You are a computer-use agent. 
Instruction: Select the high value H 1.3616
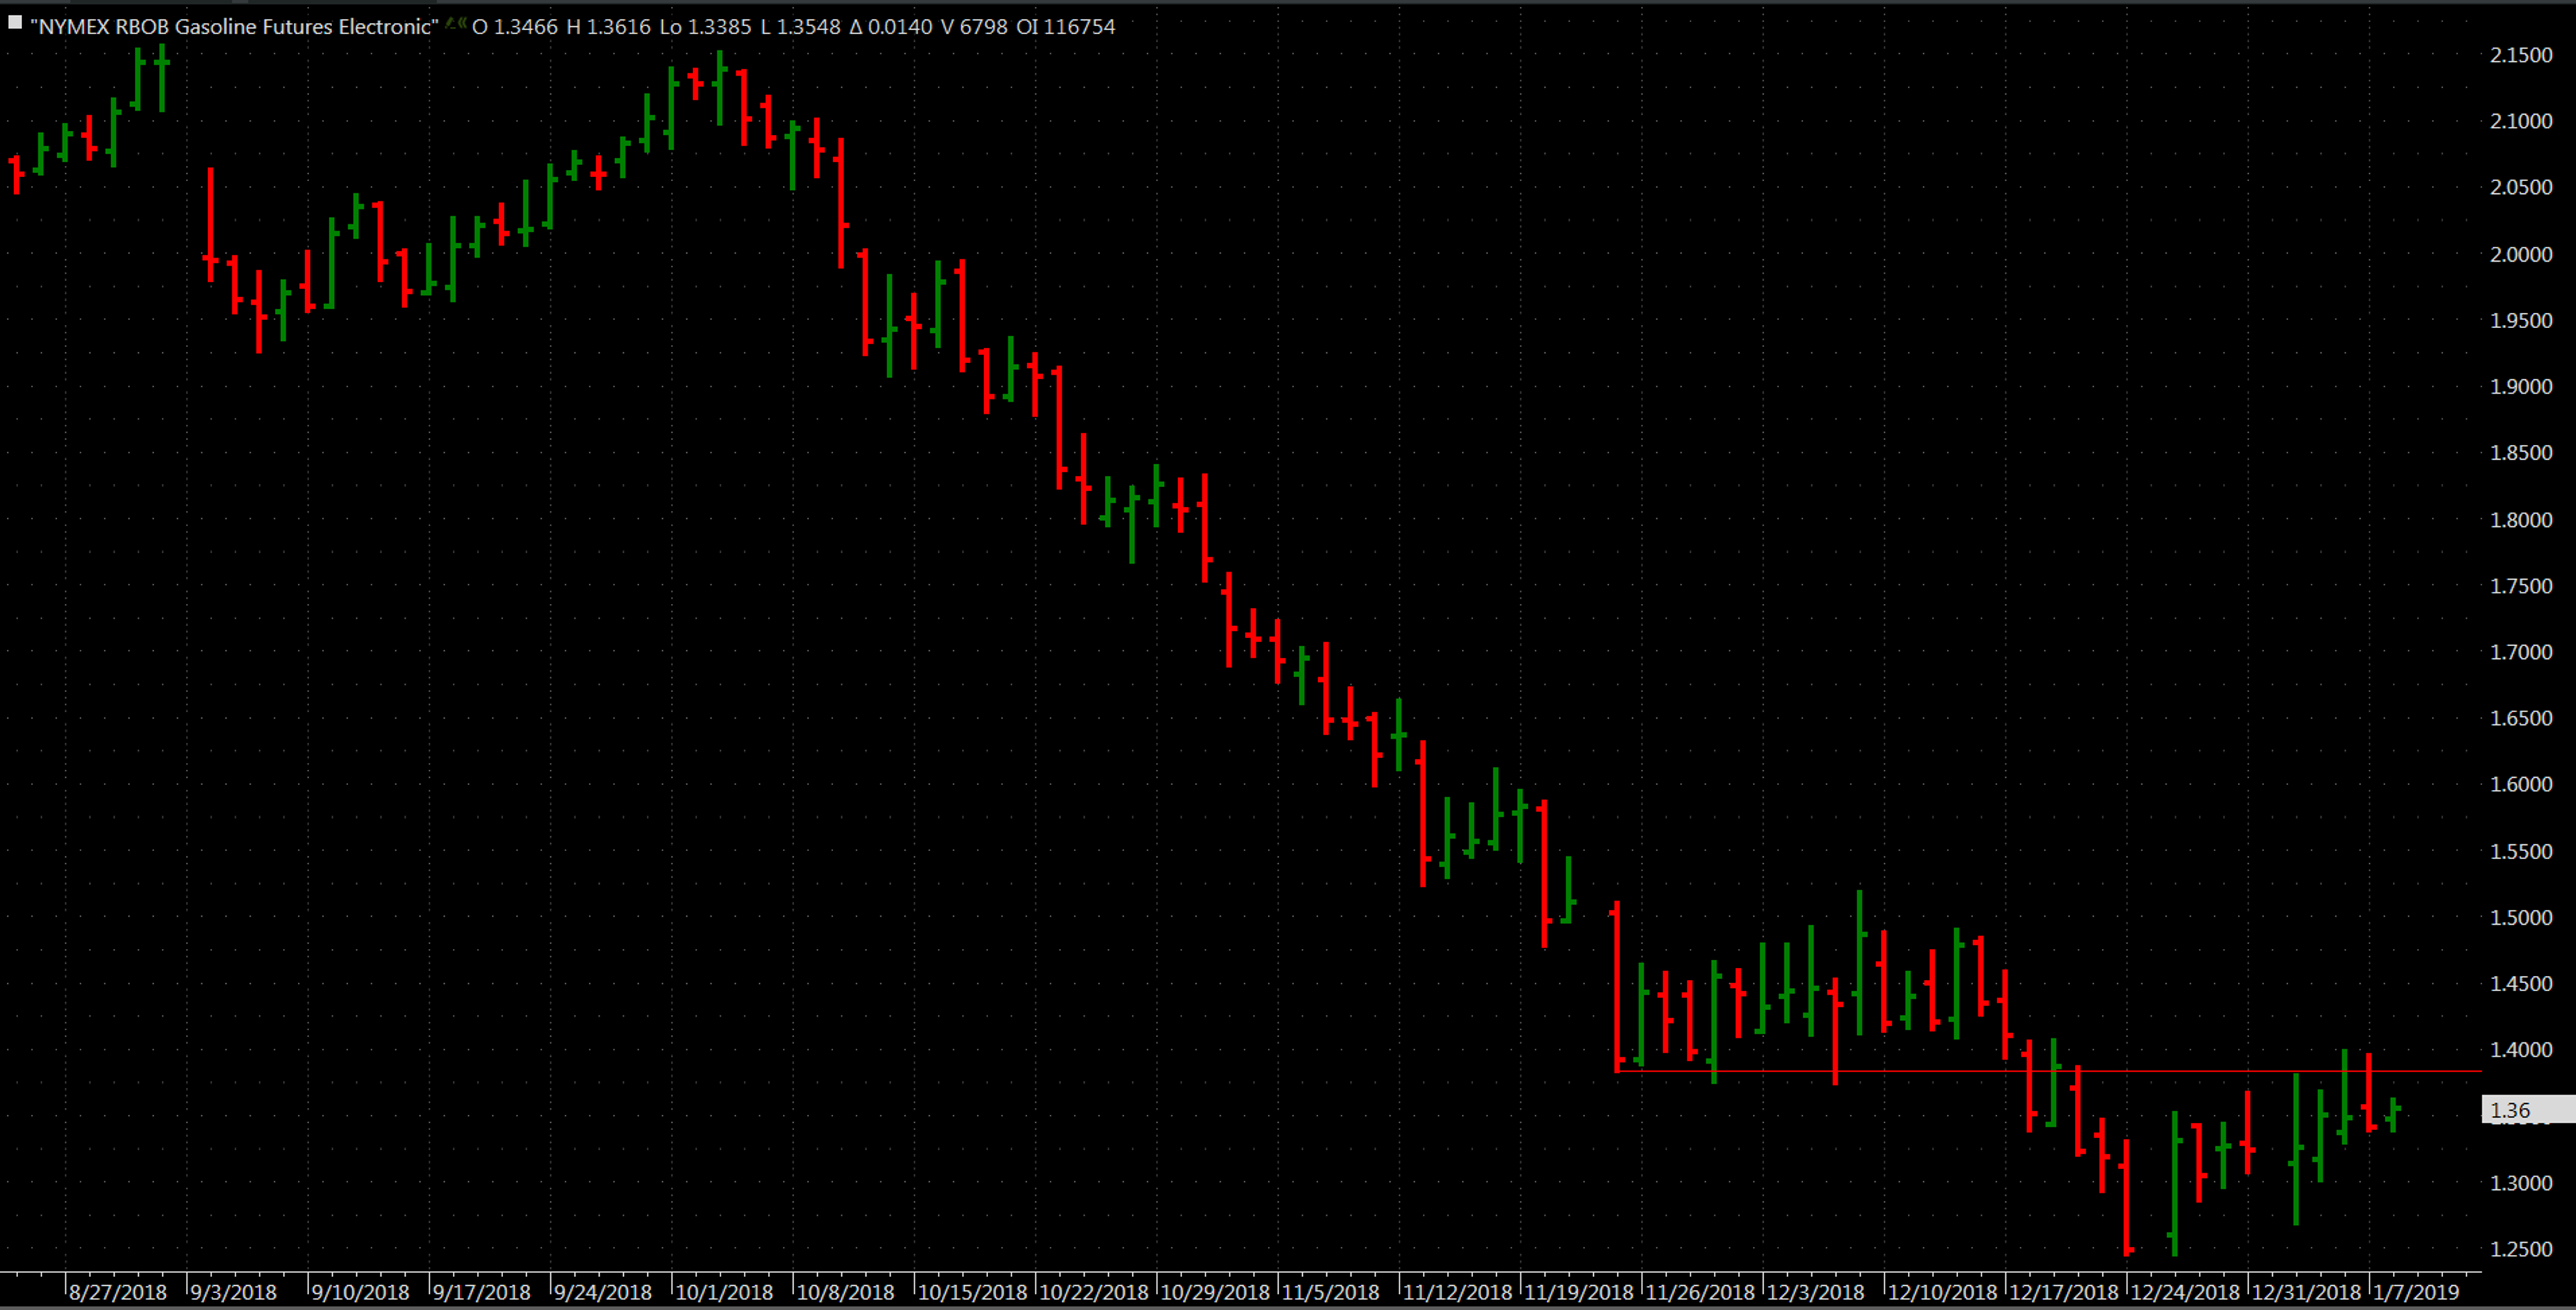click(x=608, y=27)
